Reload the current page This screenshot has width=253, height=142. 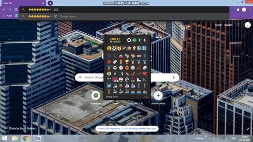(16, 9)
